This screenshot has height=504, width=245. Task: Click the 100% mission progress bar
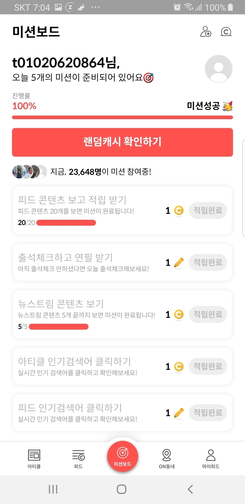[122, 118]
